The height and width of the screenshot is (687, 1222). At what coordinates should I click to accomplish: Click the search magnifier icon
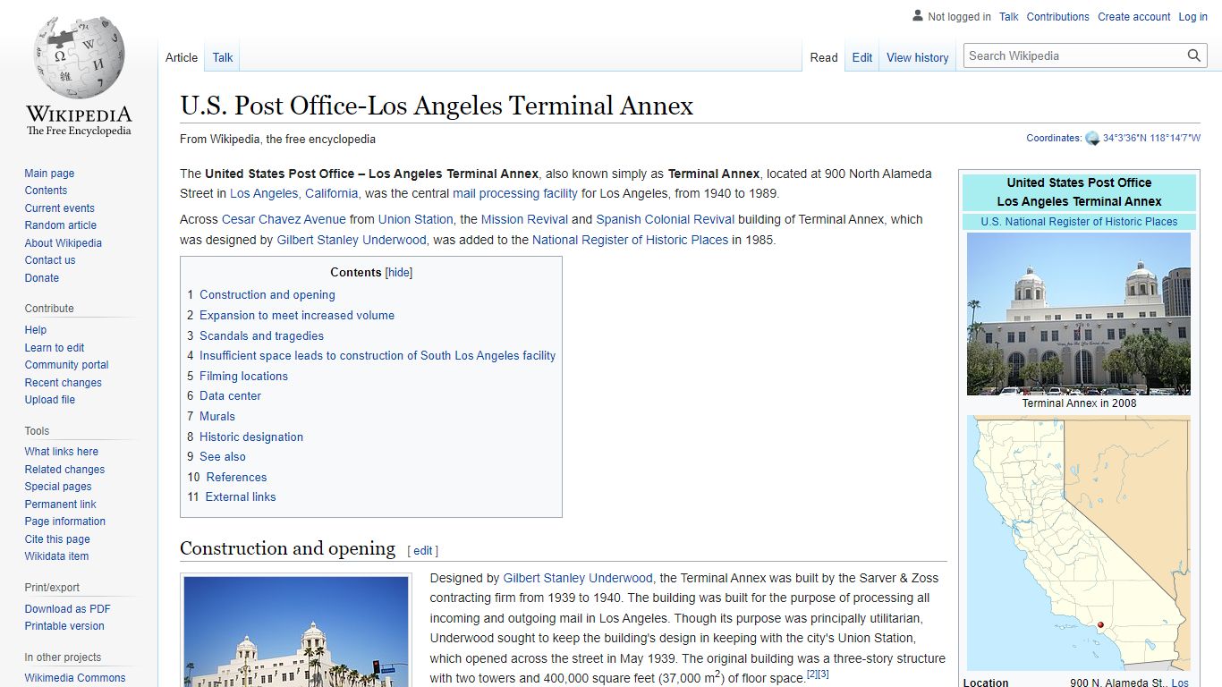click(x=1193, y=55)
